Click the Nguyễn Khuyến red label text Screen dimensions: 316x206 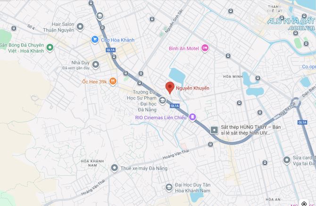pos(192,88)
